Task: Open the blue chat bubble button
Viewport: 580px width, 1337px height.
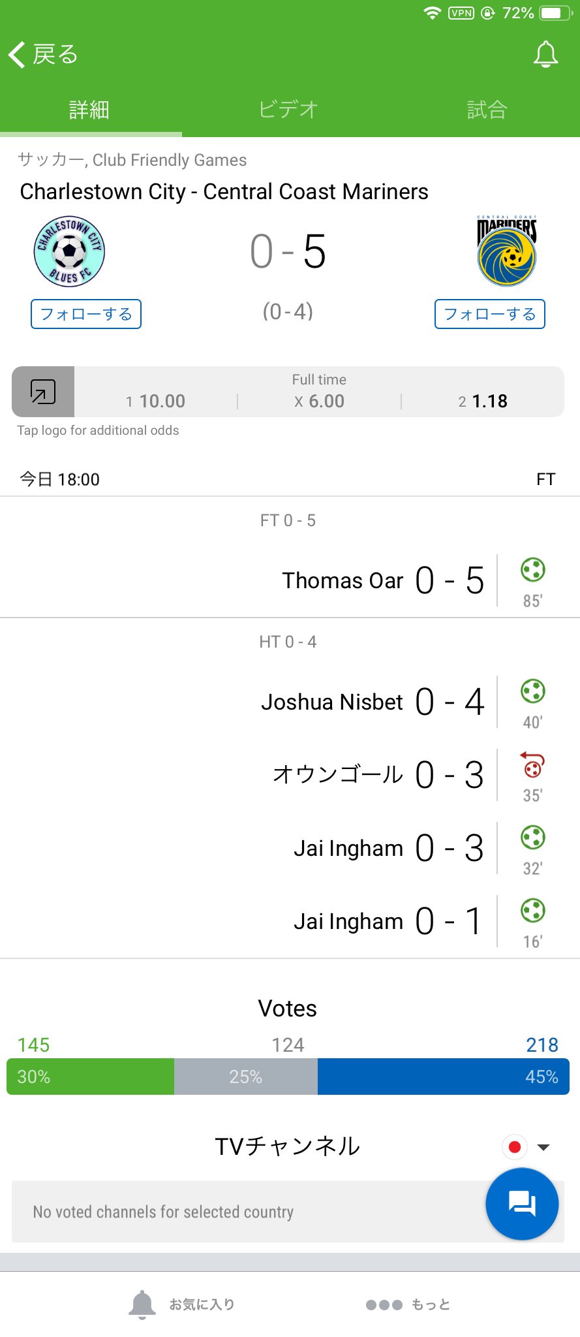Action: point(522,1203)
